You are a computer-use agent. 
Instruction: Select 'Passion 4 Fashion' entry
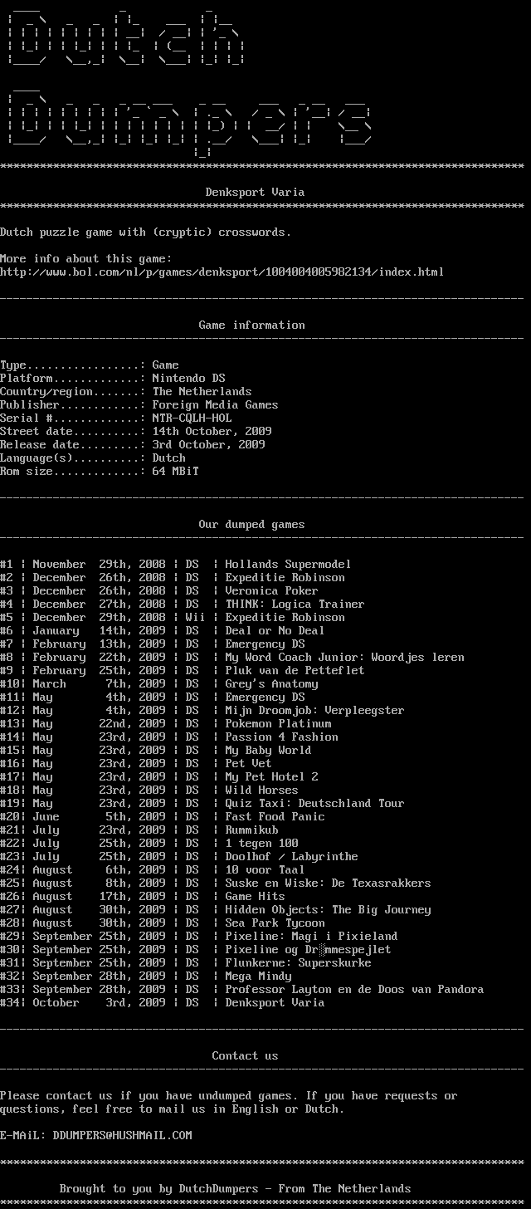(282, 737)
